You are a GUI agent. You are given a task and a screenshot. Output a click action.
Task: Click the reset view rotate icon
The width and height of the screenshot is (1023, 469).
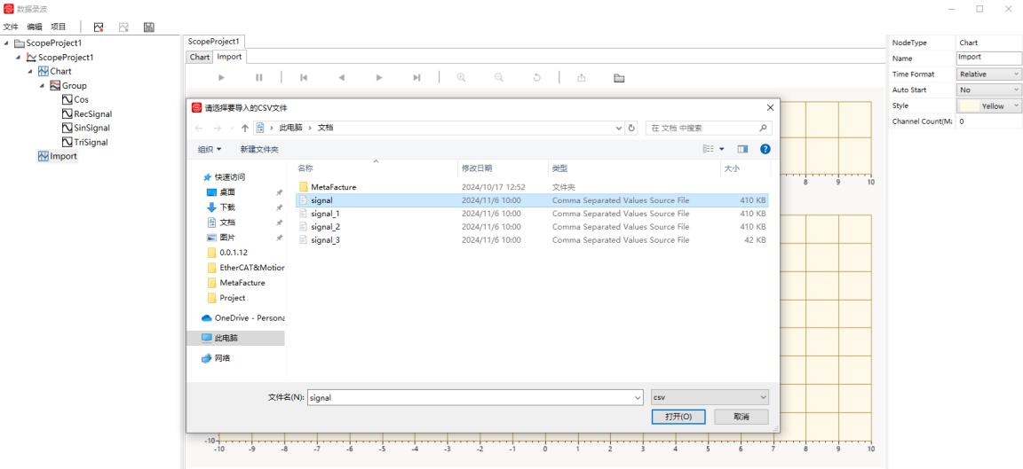537,77
